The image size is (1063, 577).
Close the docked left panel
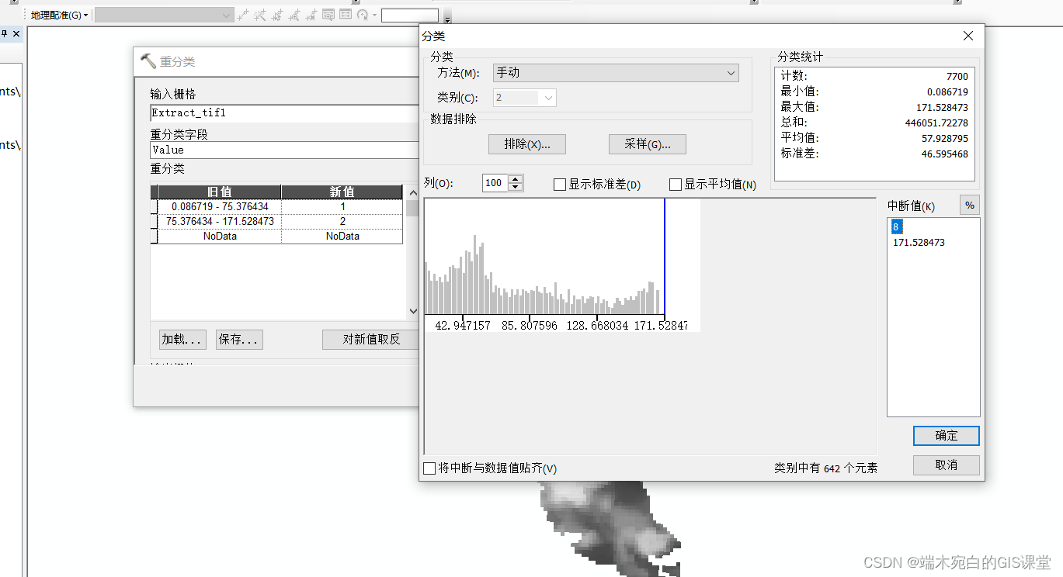[x=16, y=34]
